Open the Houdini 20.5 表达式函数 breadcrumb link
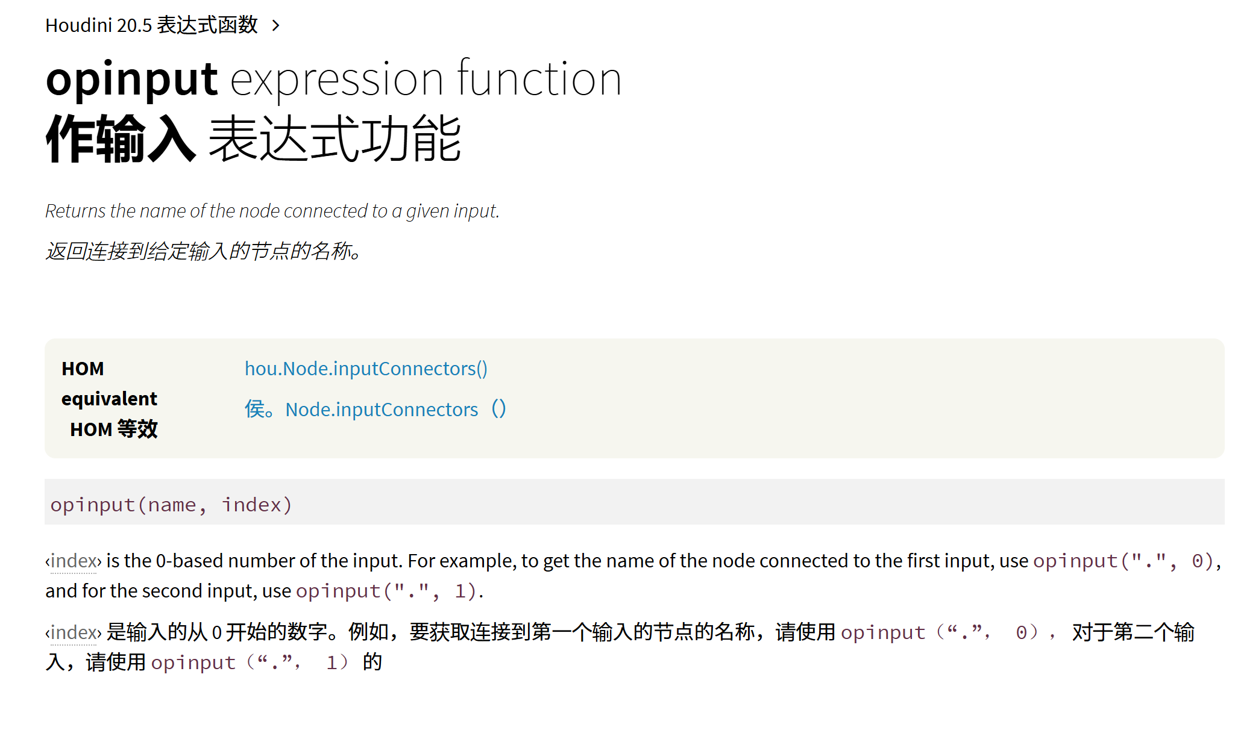Image resolution: width=1235 pixels, height=739 pixels. tap(151, 25)
